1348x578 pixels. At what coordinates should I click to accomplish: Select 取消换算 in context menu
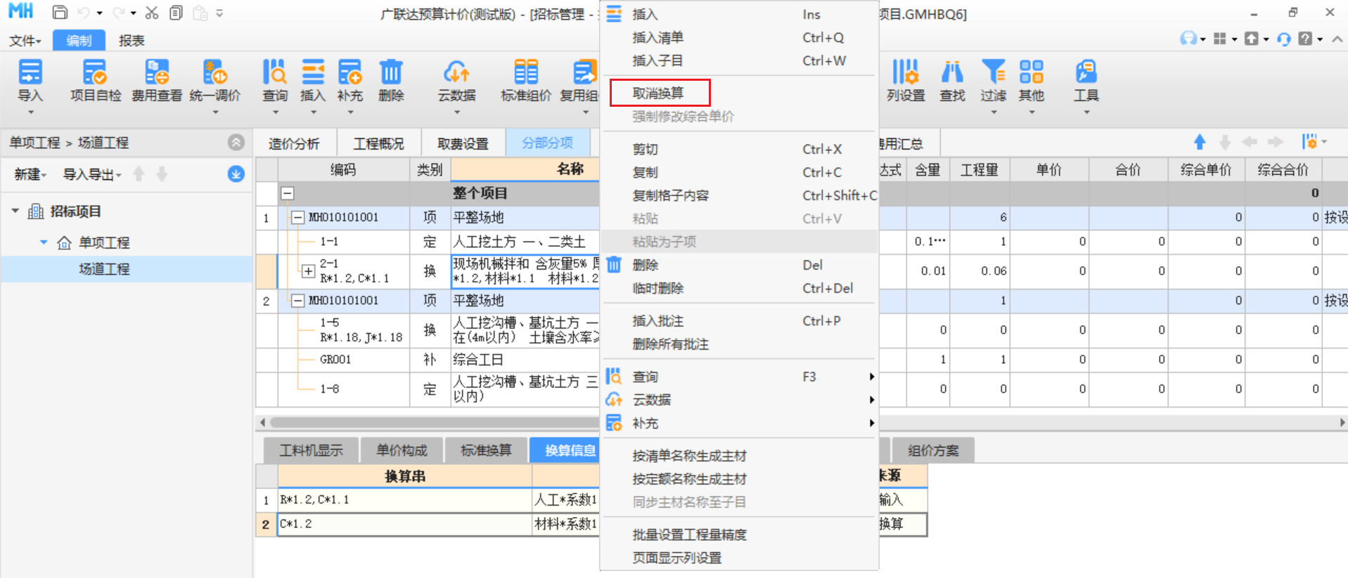[x=659, y=93]
